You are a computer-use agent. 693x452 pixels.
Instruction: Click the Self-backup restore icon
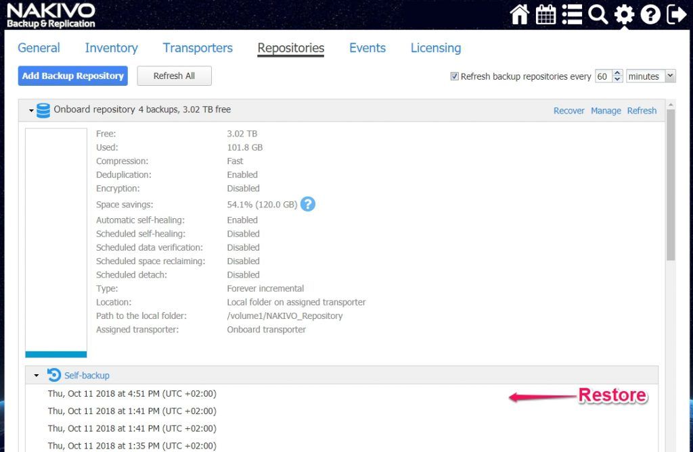click(x=54, y=375)
